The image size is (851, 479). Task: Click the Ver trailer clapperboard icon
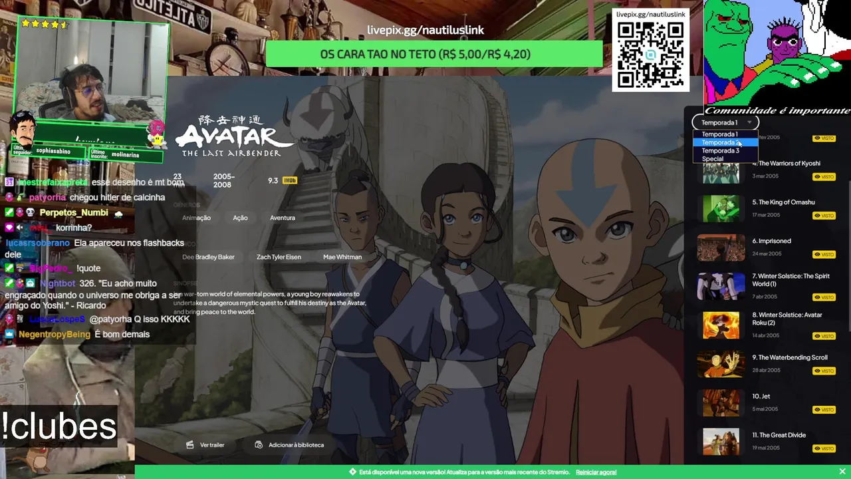(190, 444)
